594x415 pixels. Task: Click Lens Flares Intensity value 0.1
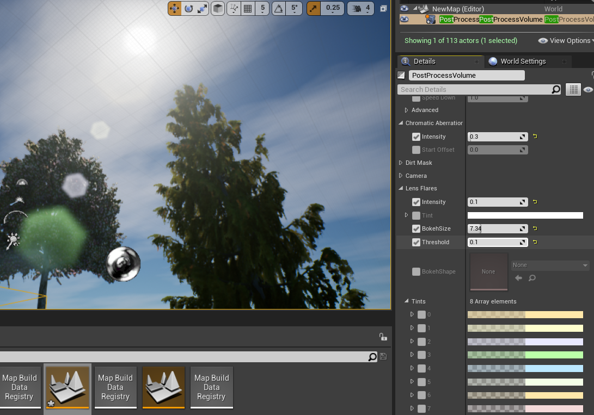(498, 202)
